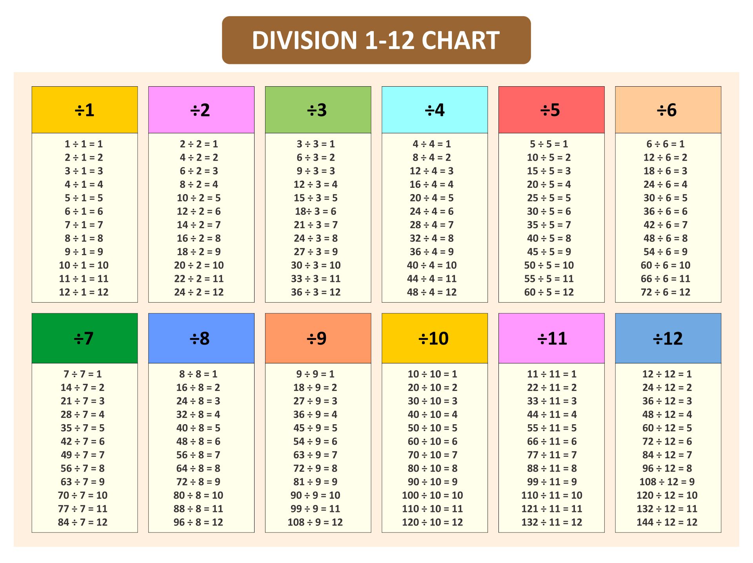Click the cyan ÷4 header box
This screenshot has height=563, width=753.
tap(435, 110)
